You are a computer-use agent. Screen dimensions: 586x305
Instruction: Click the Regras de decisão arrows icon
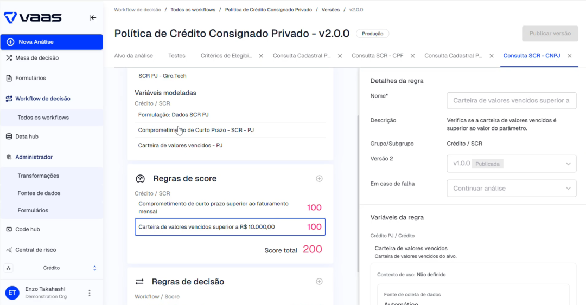(139, 282)
